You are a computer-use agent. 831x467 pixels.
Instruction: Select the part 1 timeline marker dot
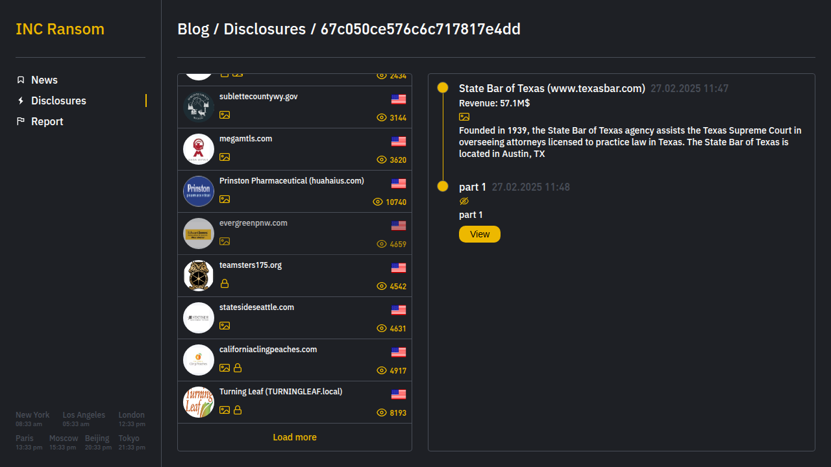pos(443,187)
